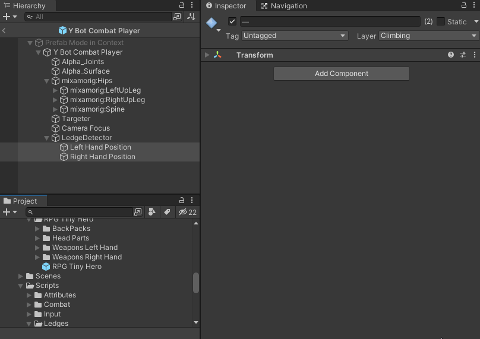Click the Hierarchy panel lock icon
Image resolution: width=480 pixels, height=339 pixels.
coord(181,5)
